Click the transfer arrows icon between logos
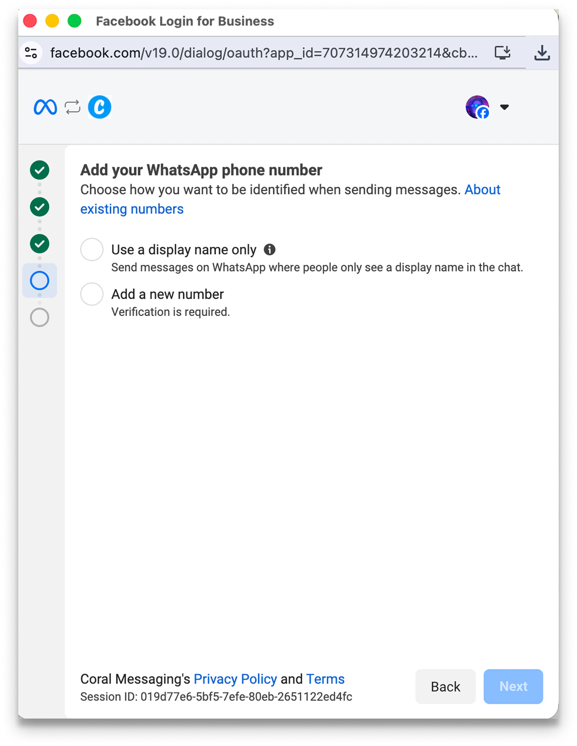This screenshot has height=746, width=577. click(71, 106)
